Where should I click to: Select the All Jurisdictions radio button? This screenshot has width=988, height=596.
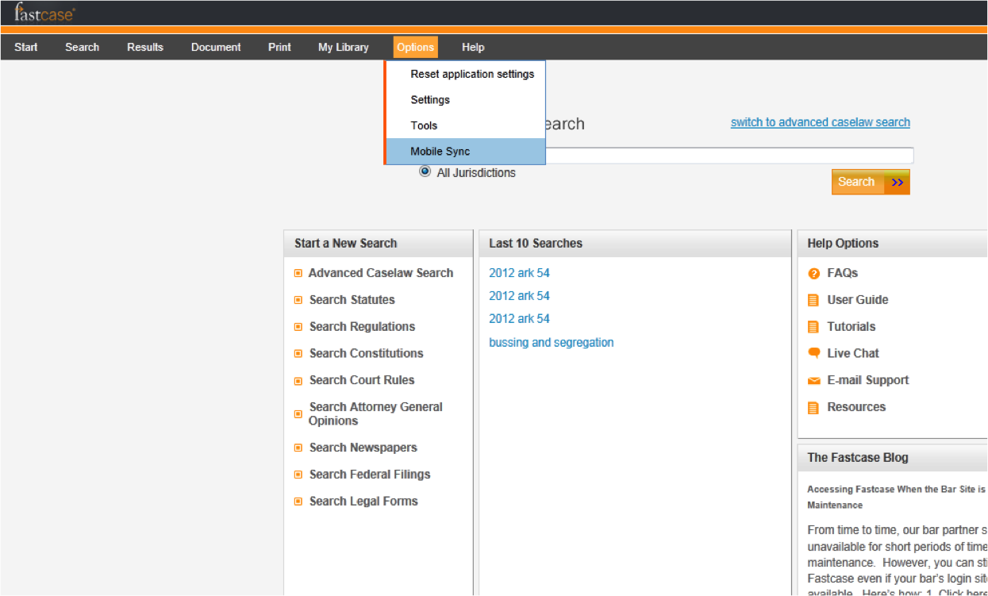coord(425,171)
